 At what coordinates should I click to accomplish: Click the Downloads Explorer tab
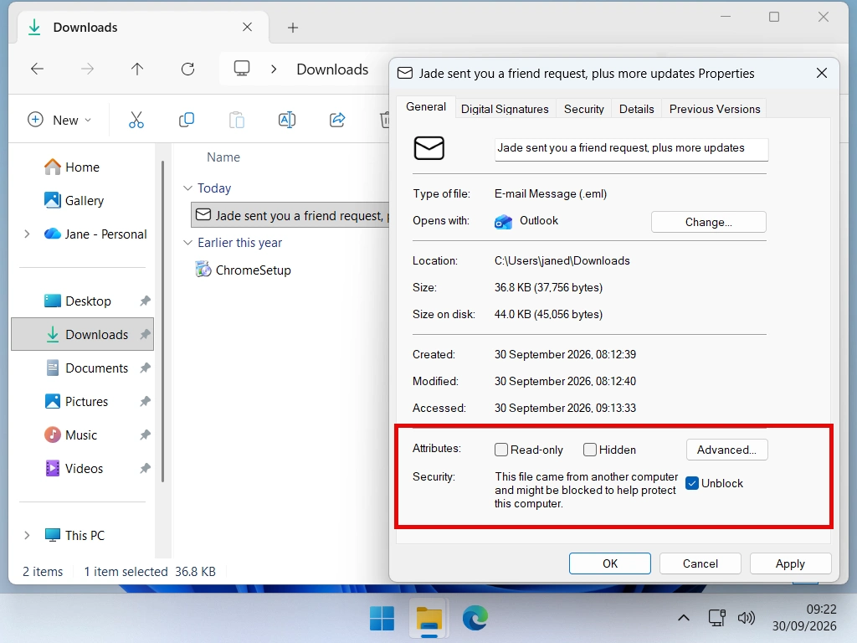click(x=142, y=28)
